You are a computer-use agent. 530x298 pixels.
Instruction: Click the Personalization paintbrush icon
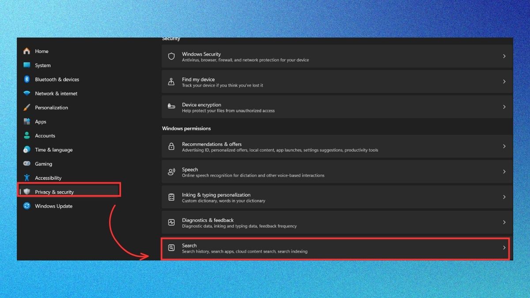27,108
